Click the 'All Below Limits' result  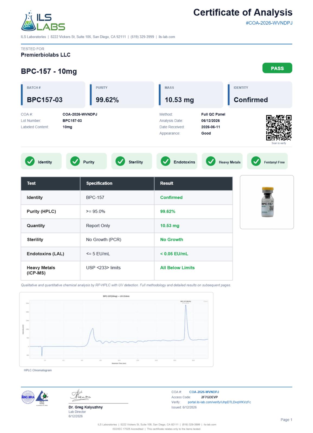177,268
